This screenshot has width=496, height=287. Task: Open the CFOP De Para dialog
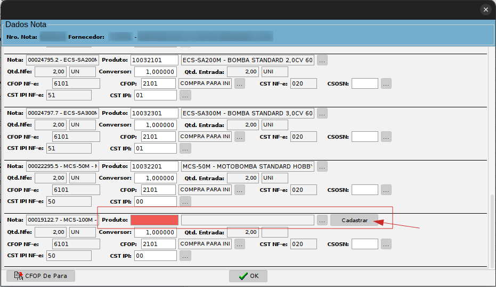41,276
